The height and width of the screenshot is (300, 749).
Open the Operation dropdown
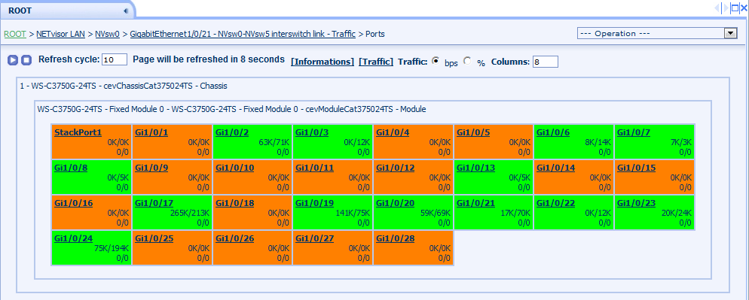point(658,33)
